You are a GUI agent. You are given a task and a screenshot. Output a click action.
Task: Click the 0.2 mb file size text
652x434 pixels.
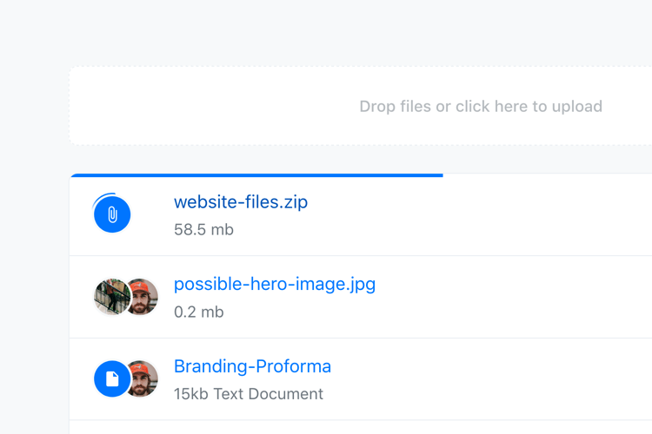pos(199,312)
